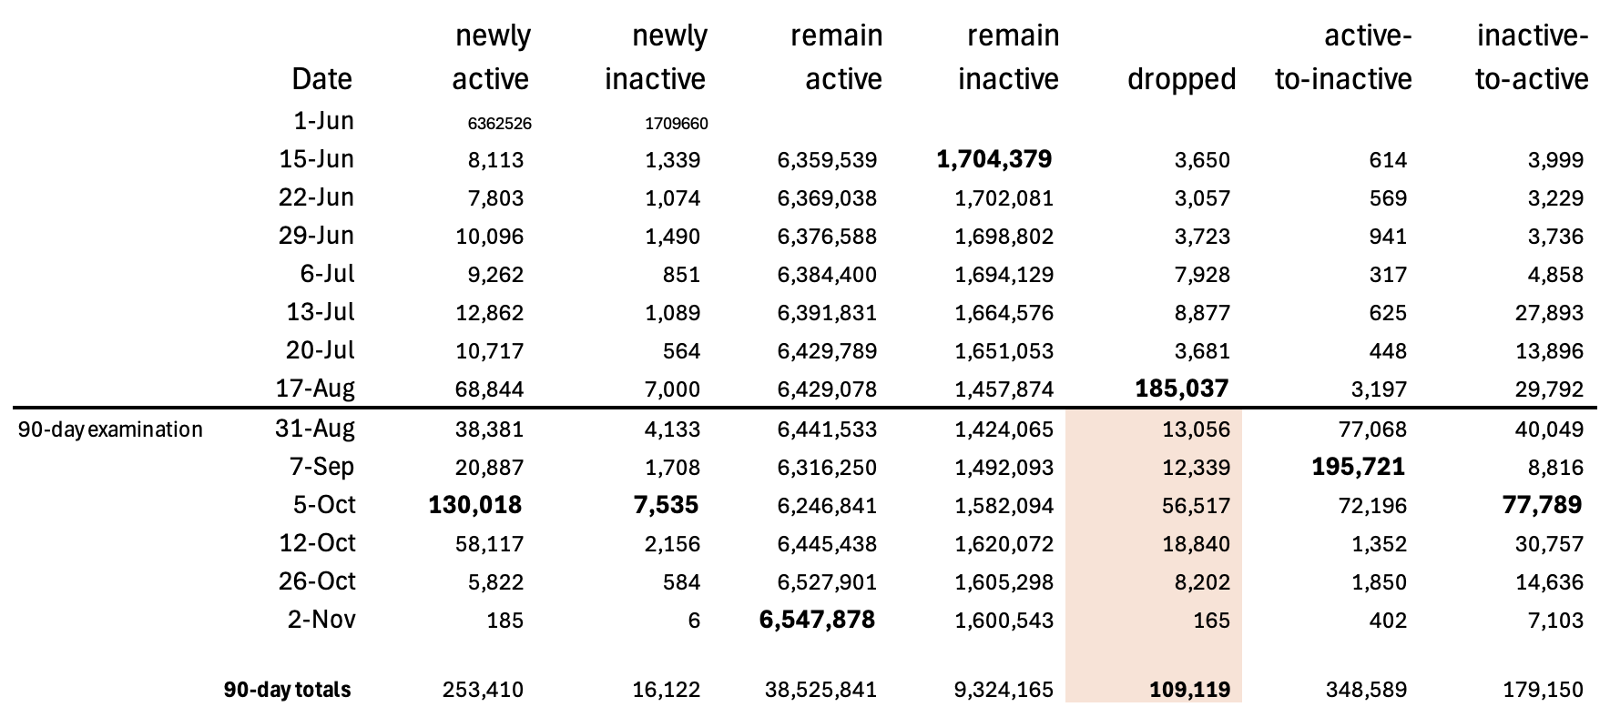Image resolution: width=1610 pixels, height=717 pixels.
Task: Select the 'remain inactive' column header
Action: tap(1008, 57)
